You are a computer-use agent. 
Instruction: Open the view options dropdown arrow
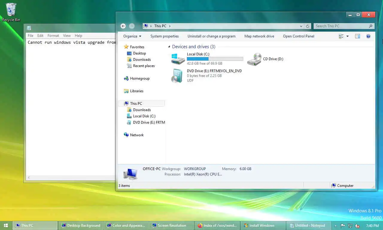coord(347,36)
